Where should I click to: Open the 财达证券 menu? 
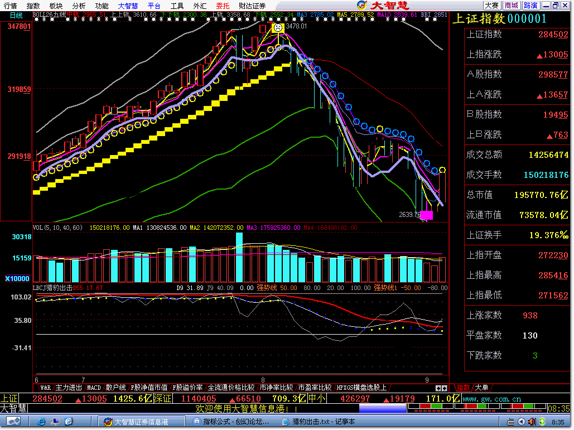[252, 6]
